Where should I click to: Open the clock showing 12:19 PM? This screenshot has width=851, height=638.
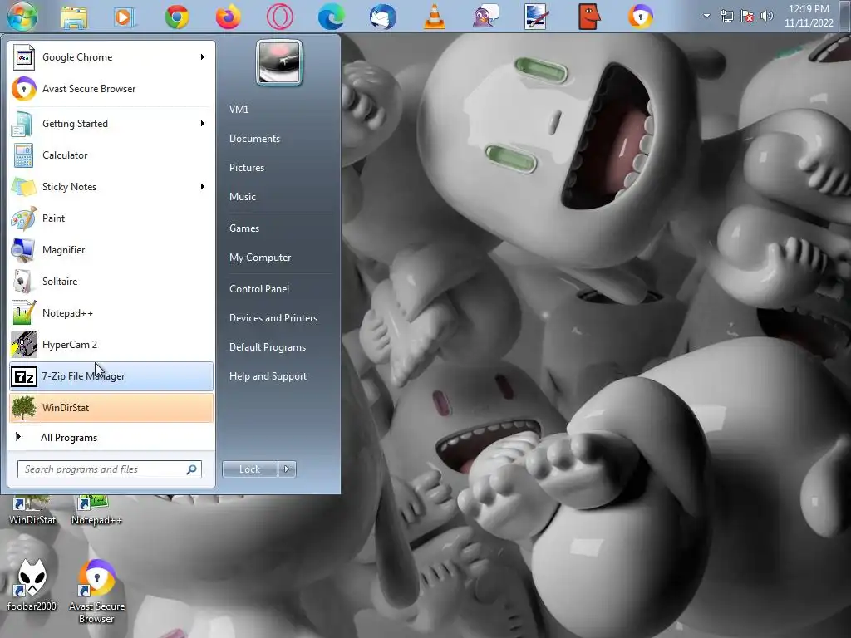pos(808,16)
